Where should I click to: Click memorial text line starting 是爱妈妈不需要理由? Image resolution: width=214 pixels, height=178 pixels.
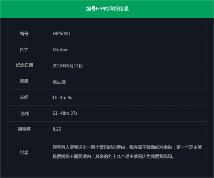(x=113, y=156)
